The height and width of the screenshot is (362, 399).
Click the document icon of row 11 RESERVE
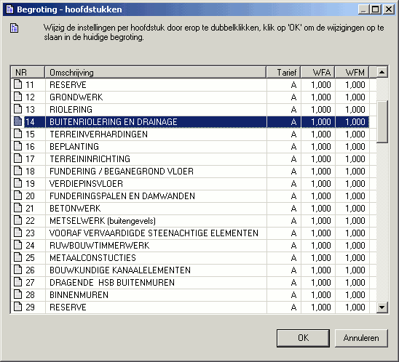(x=17, y=84)
